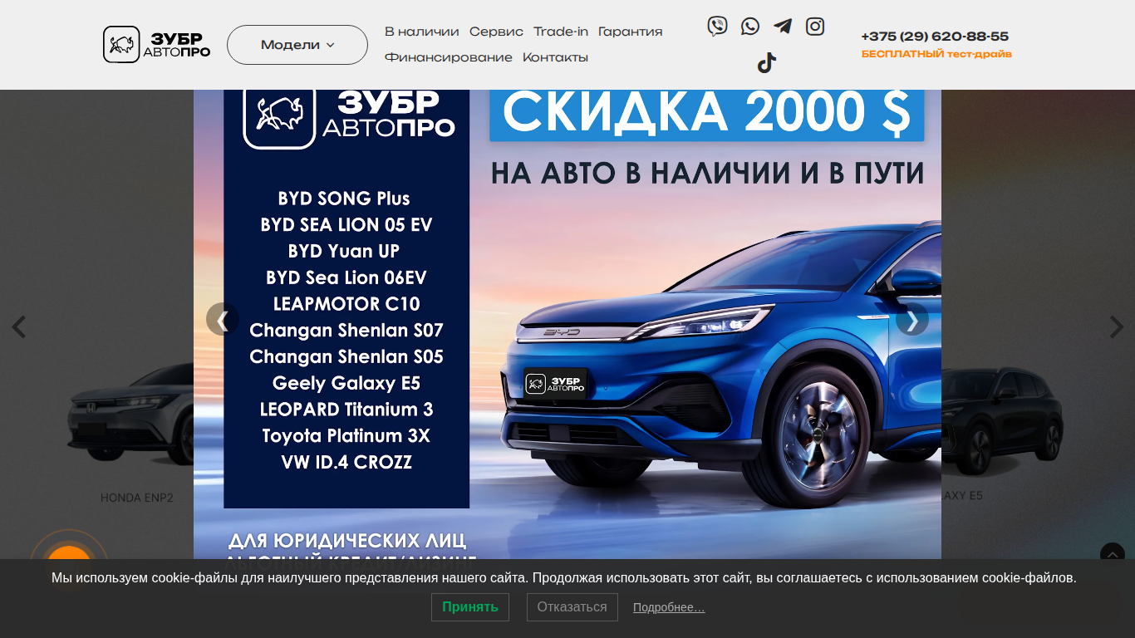The width and height of the screenshot is (1135, 638).
Task: Call the +375 (29) 620-88-55 number
Action: (x=935, y=37)
